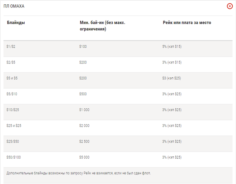Click the footnote about Дополнительные блайнды
236x184 pixels.
[79, 173]
